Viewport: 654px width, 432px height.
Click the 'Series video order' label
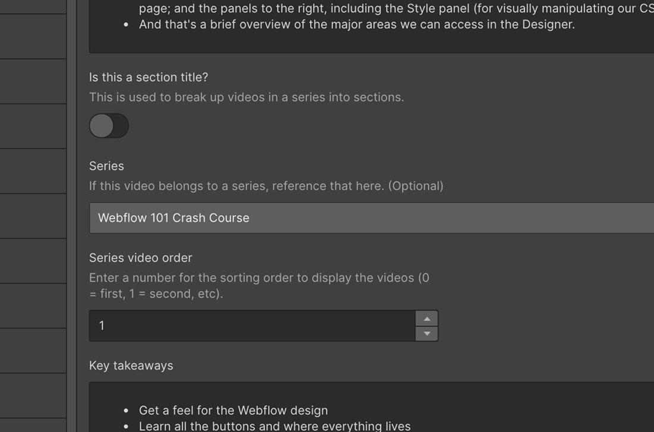140,258
